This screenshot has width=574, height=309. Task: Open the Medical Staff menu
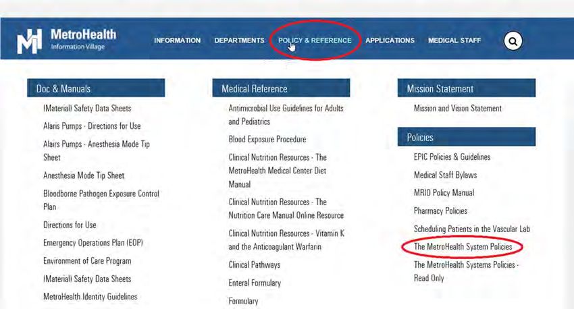[x=454, y=40]
